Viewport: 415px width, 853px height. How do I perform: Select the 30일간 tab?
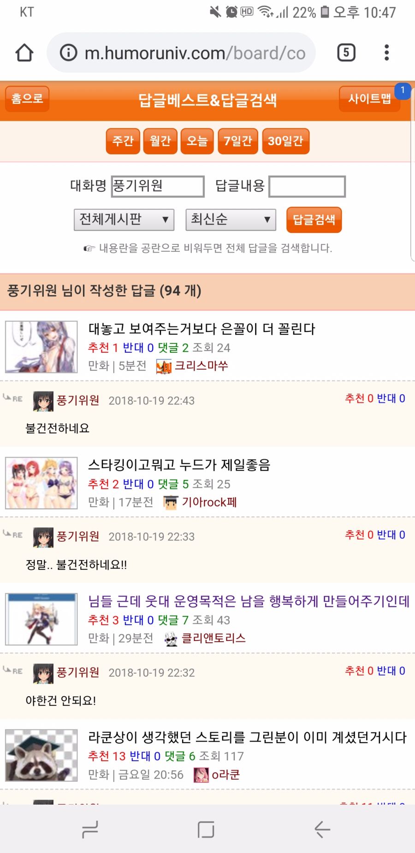tap(285, 141)
